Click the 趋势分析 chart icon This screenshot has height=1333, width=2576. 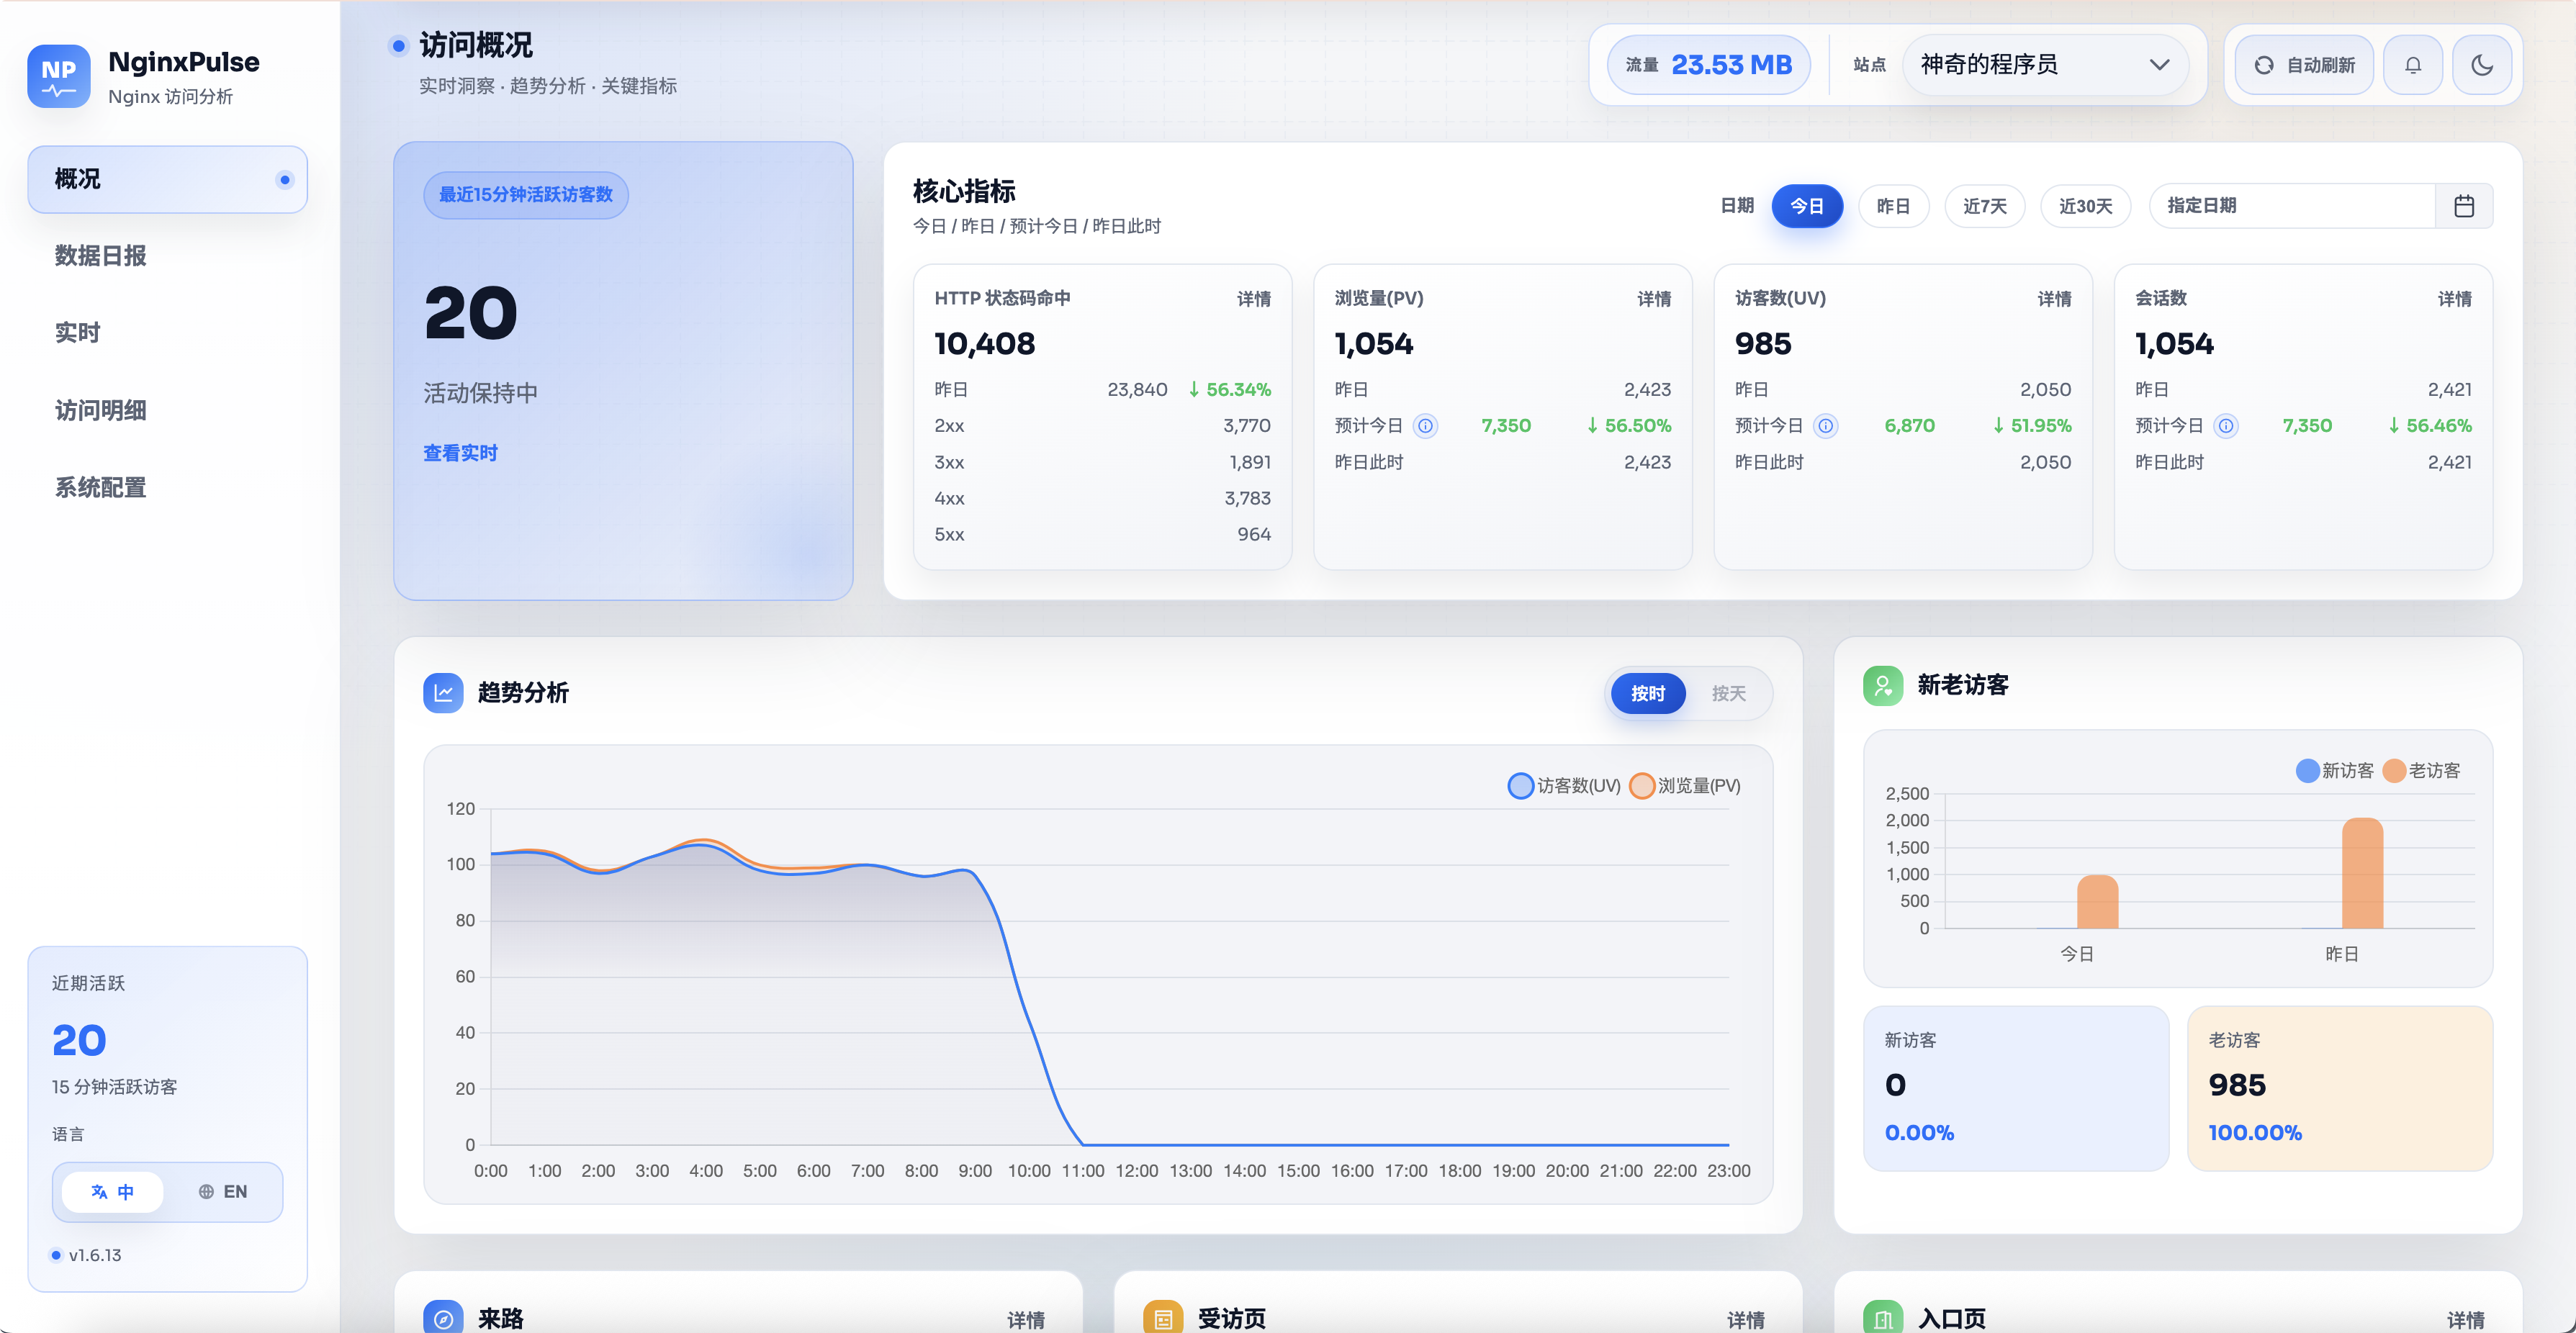[x=443, y=692]
